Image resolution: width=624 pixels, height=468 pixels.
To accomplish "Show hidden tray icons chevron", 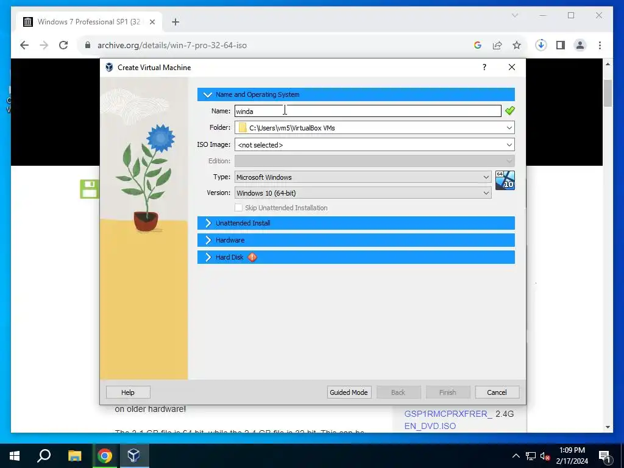I will pos(516,456).
